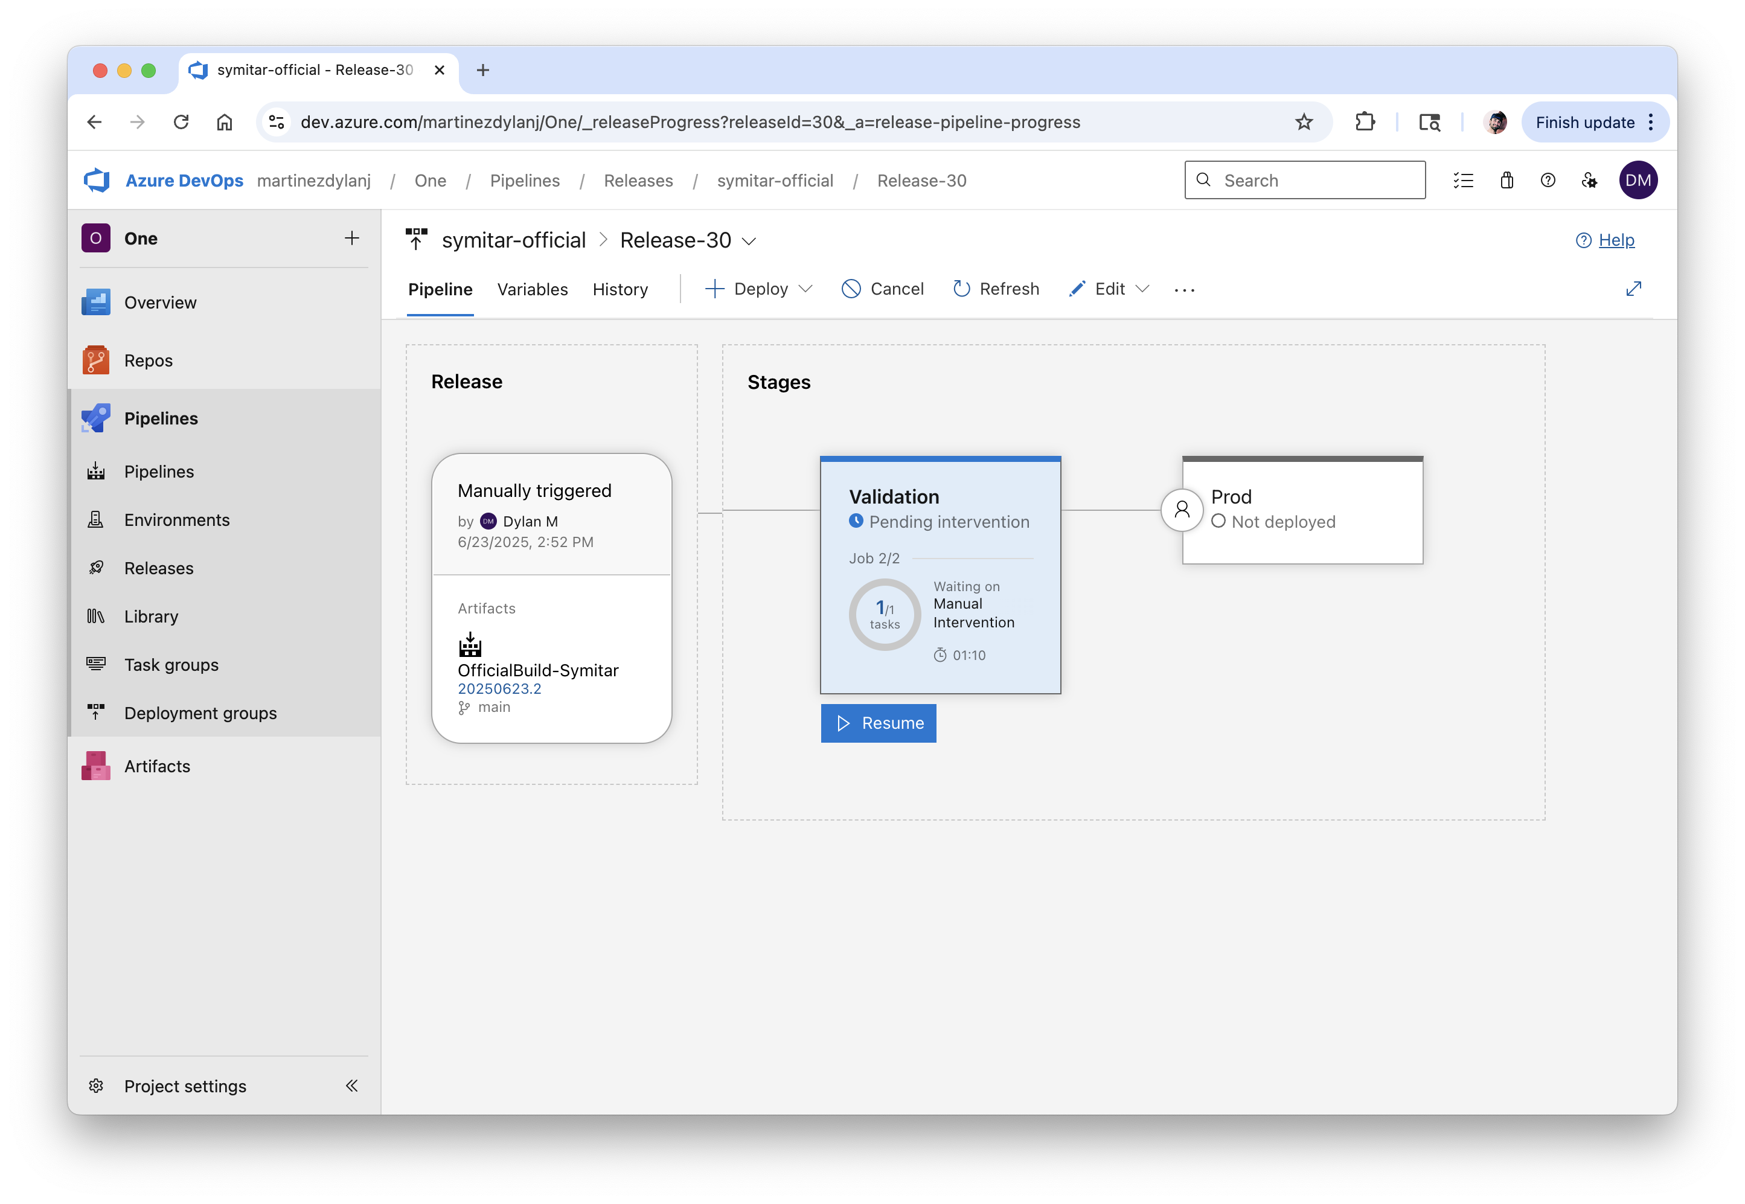The width and height of the screenshot is (1745, 1204).
Task: Expand to full screen view
Action: tap(1633, 289)
